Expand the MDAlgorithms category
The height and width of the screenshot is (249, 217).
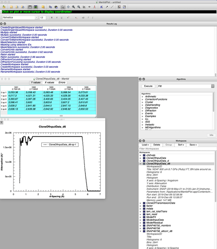point(143,127)
